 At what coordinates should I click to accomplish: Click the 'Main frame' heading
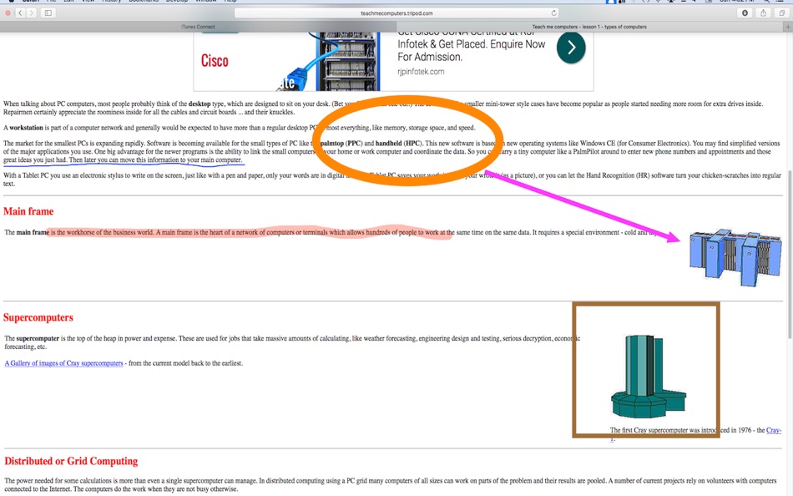[28, 211]
